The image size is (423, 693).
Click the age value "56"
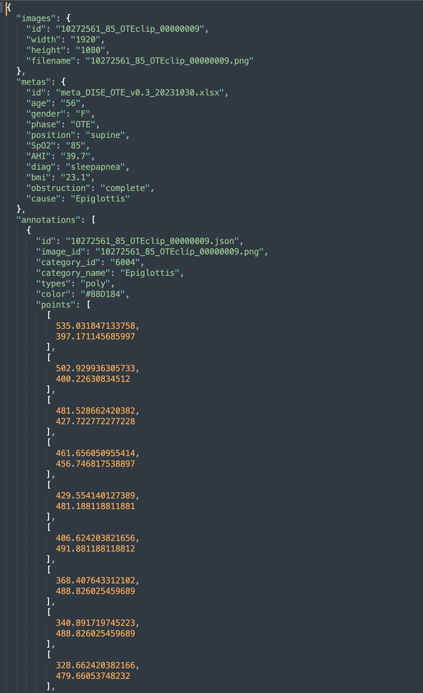(70, 103)
